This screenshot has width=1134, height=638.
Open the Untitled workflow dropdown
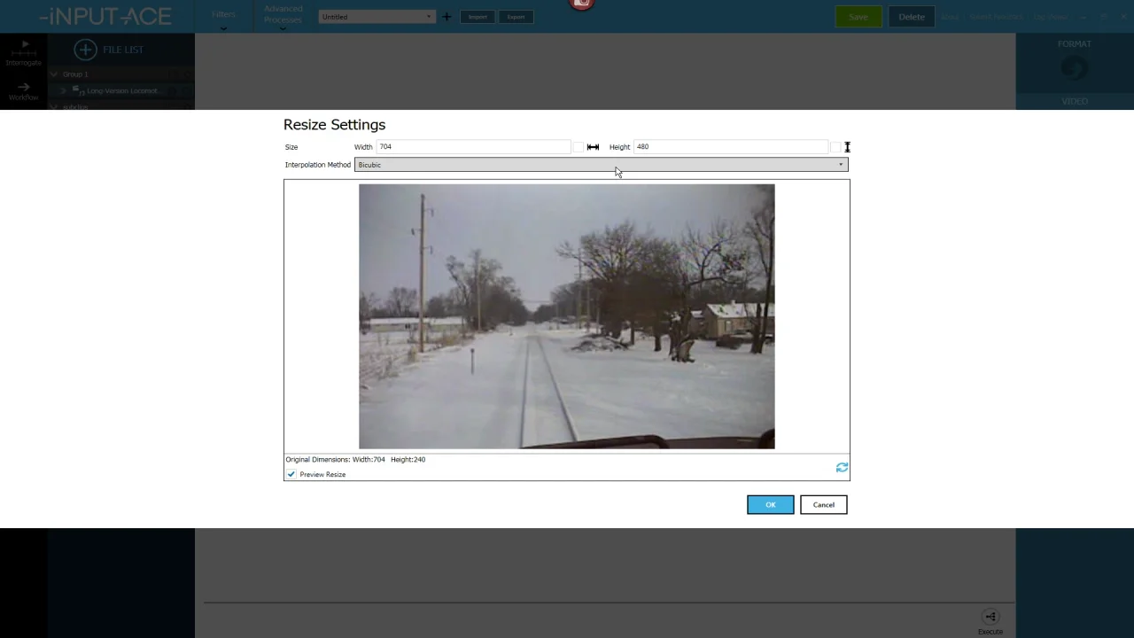coord(377,17)
